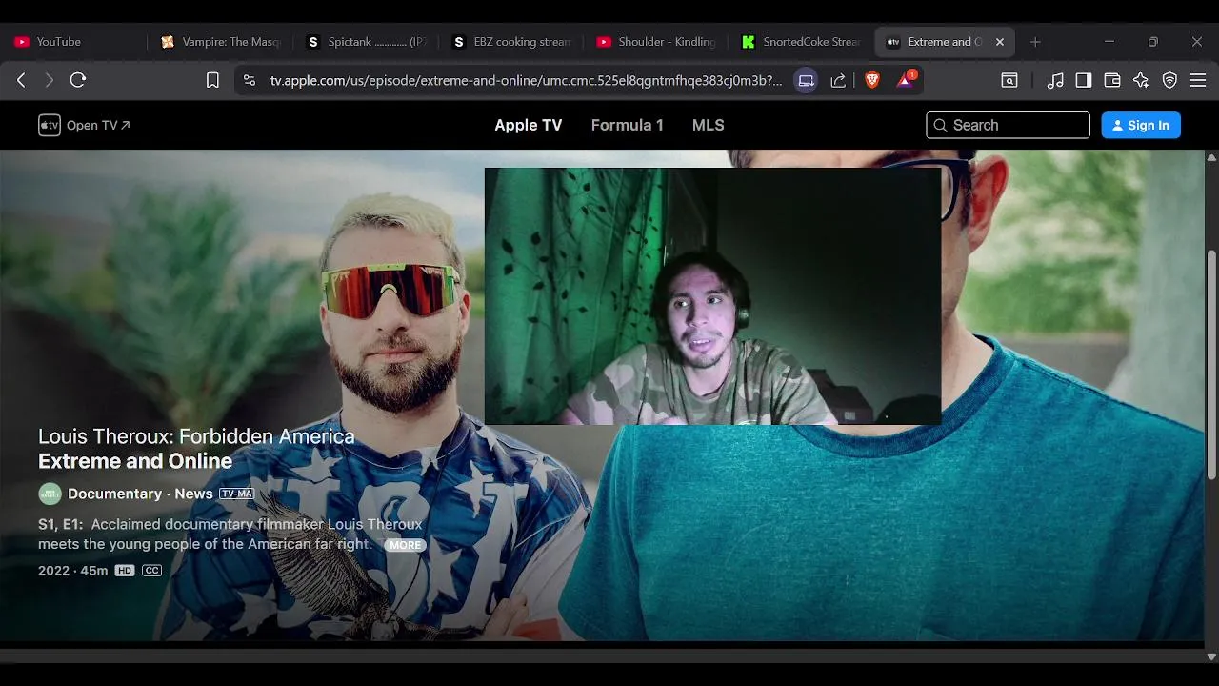Open the MLS navigation item
Viewport: 1219px width, 686px height.
coord(708,125)
